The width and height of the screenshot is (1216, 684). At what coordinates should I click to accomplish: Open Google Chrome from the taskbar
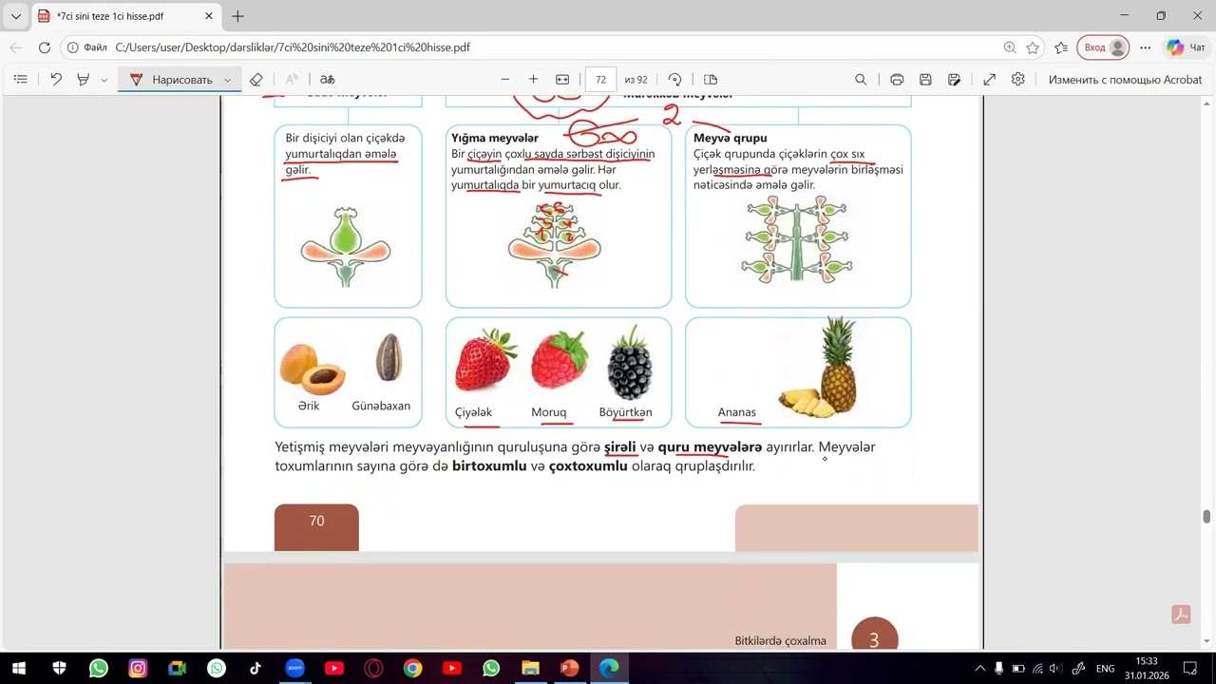412,668
